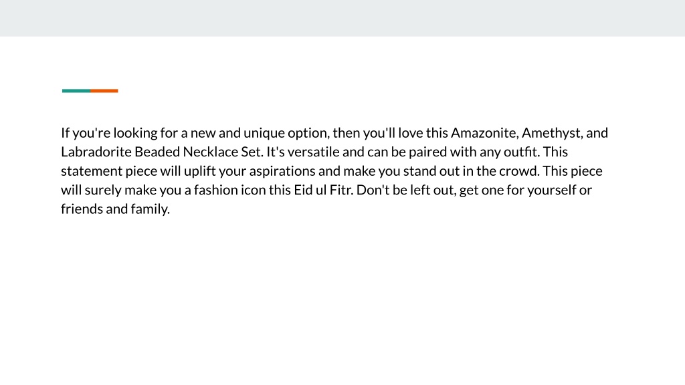Click the teal segment of the accent line
The height and width of the screenshot is (385, 685).
(x=76, y=91)
